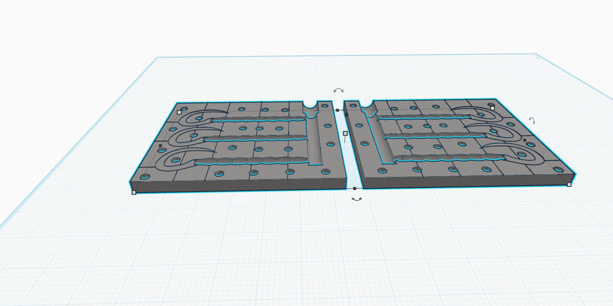Click the front-left white corner resize handle
The height and width of the screenshot is (306, 613).
click(x=133, y=192)
